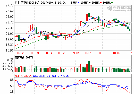Click the RSI_A:22.94 indicator value
Image resolution: width=134 pixels, height=94 pixels.
pyautogui.click(x=23, y=76)
